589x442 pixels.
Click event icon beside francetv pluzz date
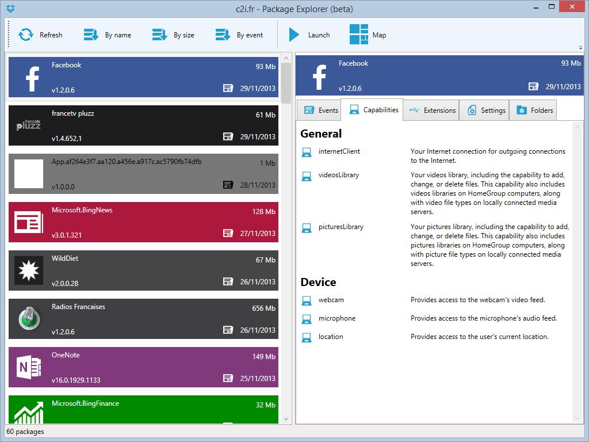click(x=228, y=136)
